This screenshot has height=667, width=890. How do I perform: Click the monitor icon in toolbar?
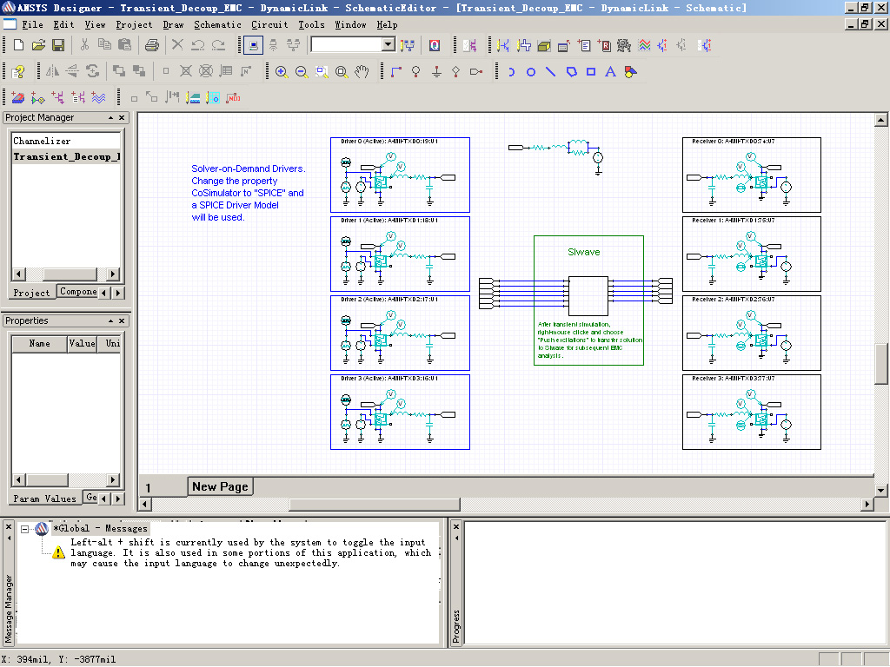coord(253,45)
